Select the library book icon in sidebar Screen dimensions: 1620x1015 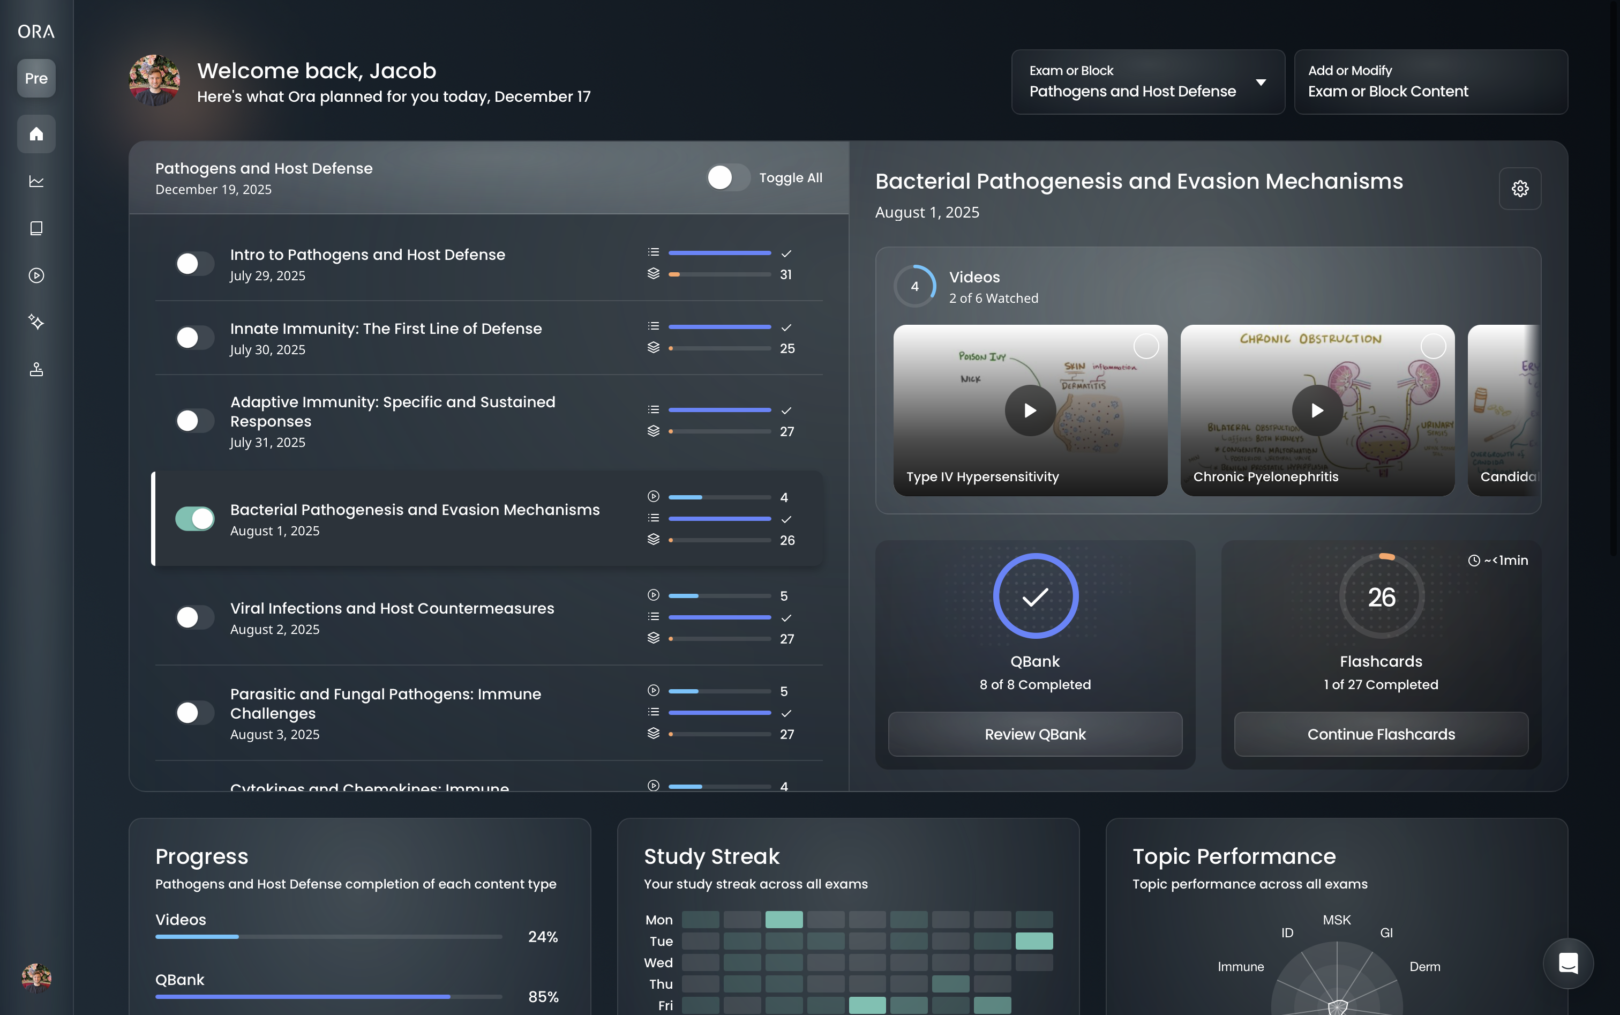(x=35, y=228)
